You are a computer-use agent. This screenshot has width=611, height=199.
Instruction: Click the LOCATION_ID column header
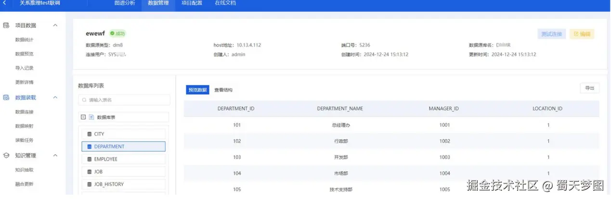pyautogui.click(x=547, y=108)
